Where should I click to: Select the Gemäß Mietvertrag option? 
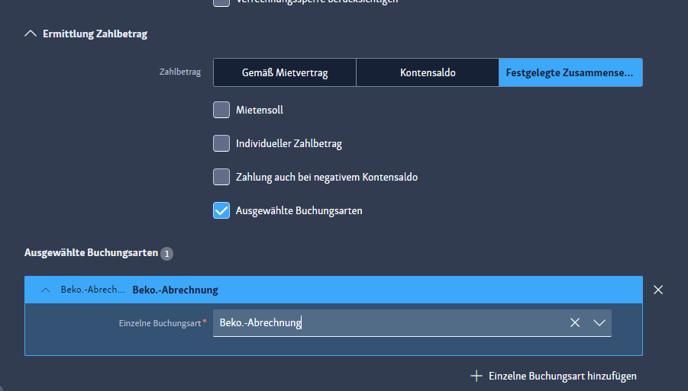(x=284, y=73)
